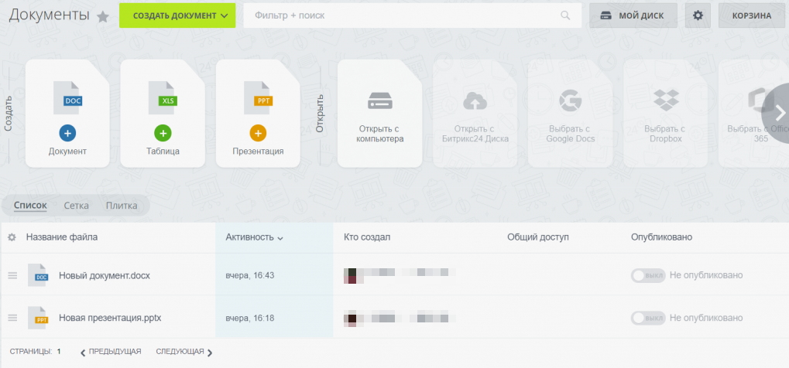Choose Открыть с Битрикс24.Диска
Image resolution: width=789 pixels, height=368 pixels.
point(475,114)
